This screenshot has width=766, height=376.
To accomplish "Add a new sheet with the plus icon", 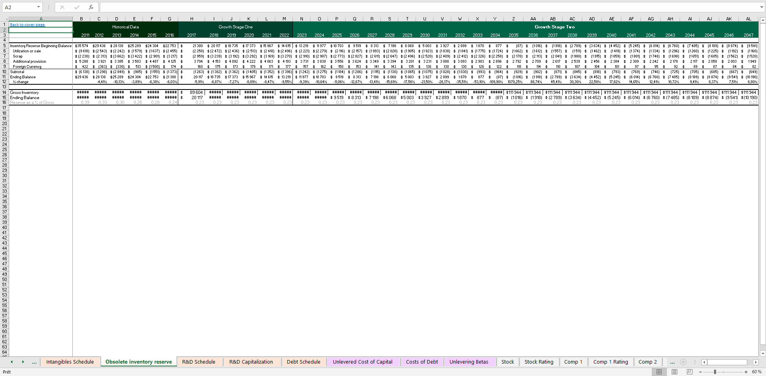I will 683,362.
